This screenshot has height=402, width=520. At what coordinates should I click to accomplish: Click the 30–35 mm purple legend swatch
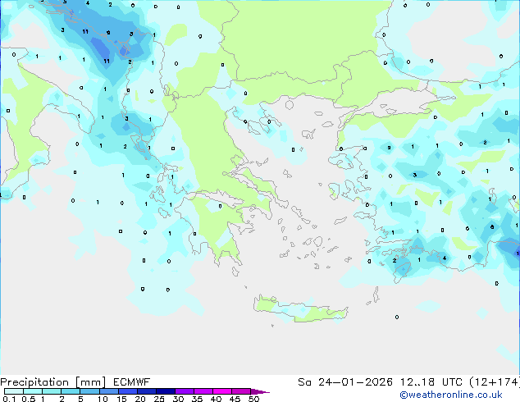click(x=184, y=391)
